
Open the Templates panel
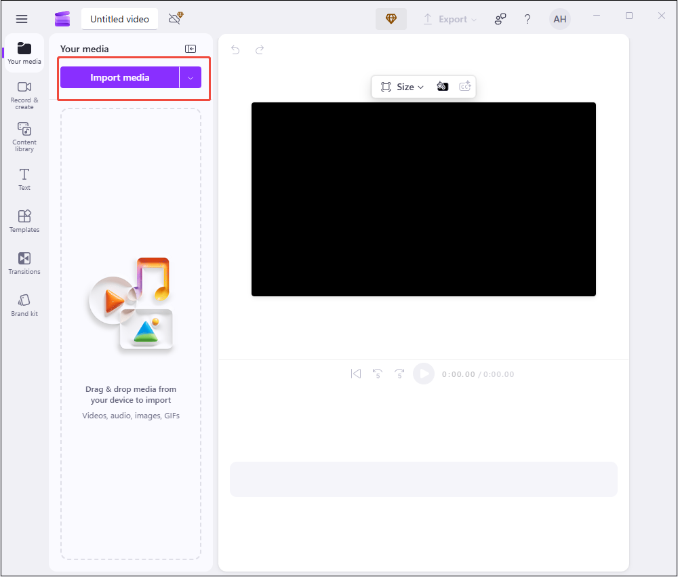coord(24,220)
